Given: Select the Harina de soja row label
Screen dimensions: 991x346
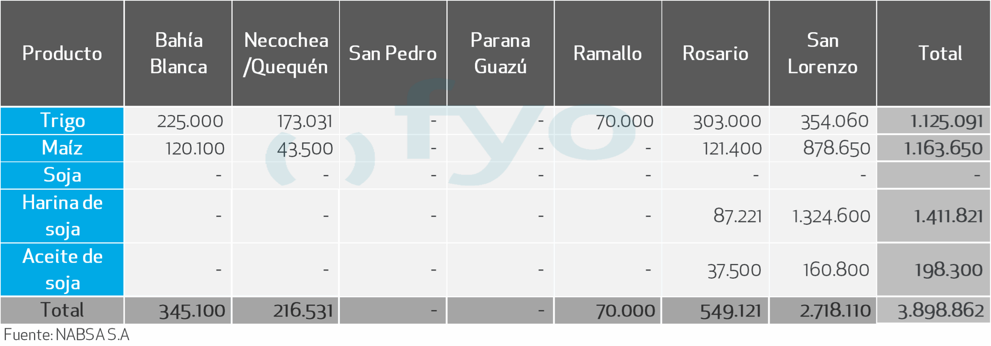Looking at the screenshot, I should 62,216.
